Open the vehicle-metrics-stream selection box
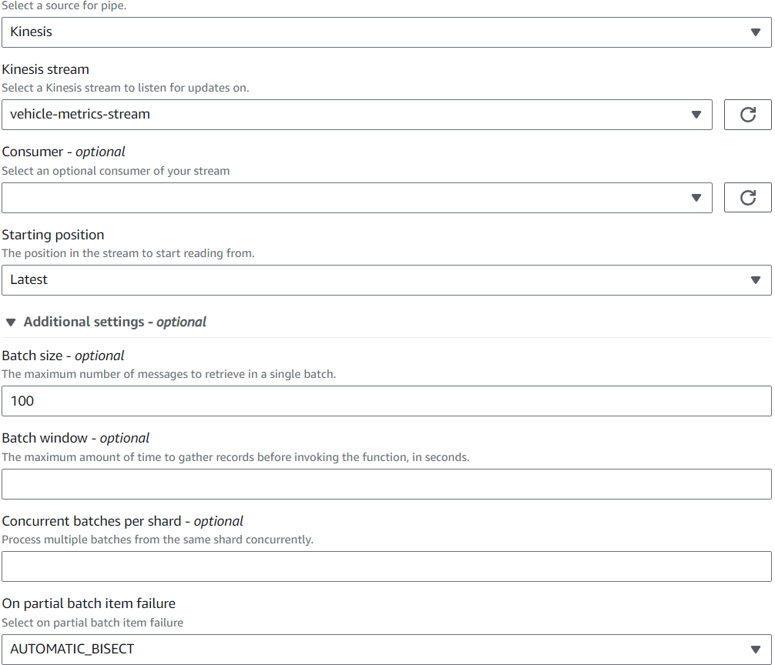Image resolution: width=775 pixels, height=665 pixels. (347, 115)
